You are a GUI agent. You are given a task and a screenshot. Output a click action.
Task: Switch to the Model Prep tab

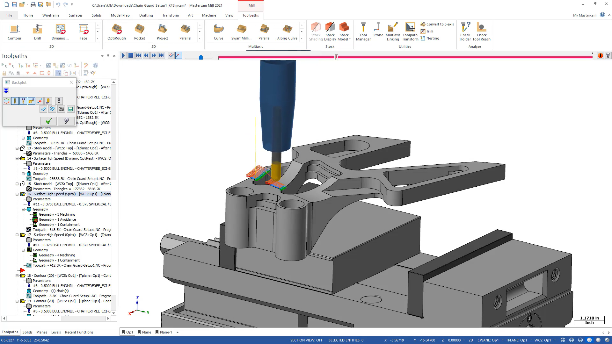[x=120, y=15]
